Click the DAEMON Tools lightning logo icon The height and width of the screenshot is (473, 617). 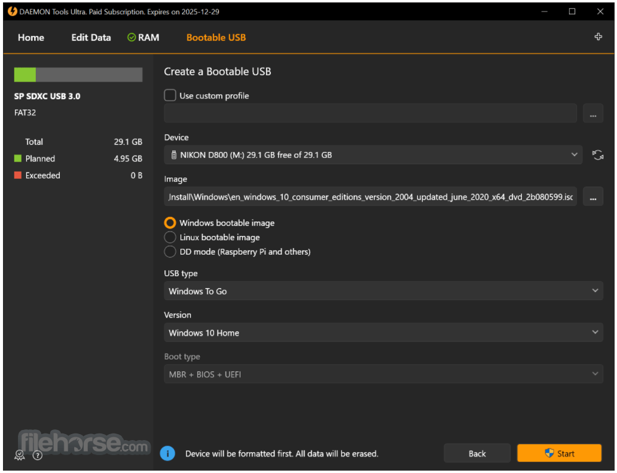tap(12, 11)
